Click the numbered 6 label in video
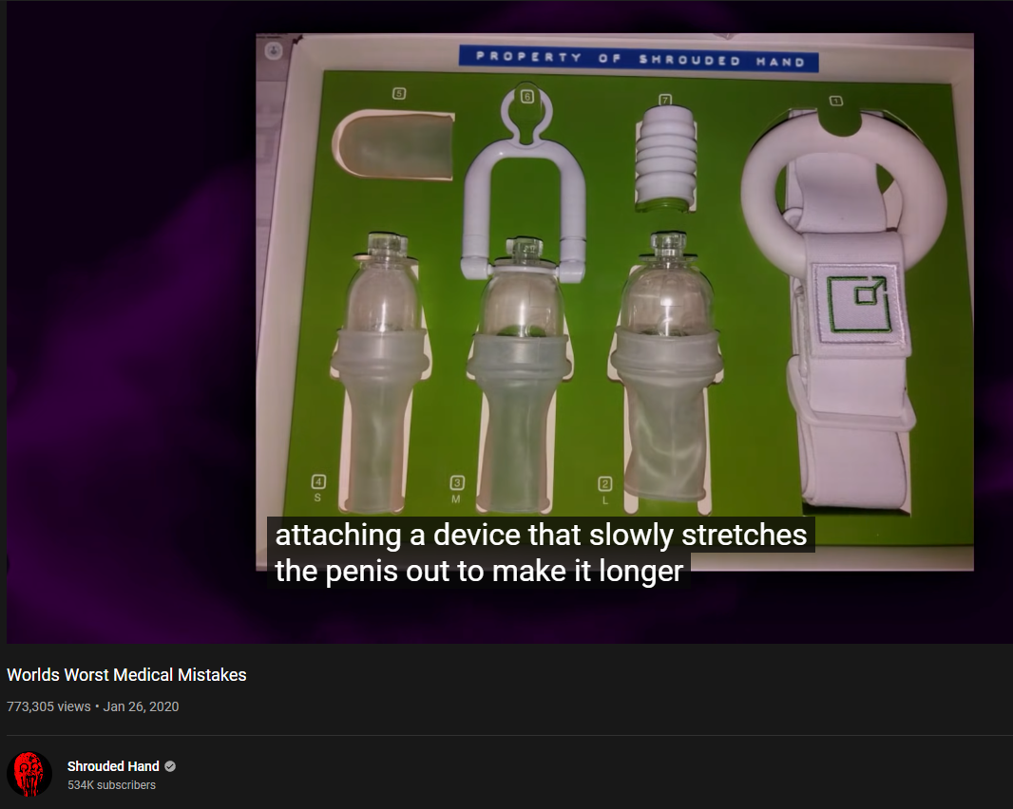 pyautogui.click(x=527, y=97)
